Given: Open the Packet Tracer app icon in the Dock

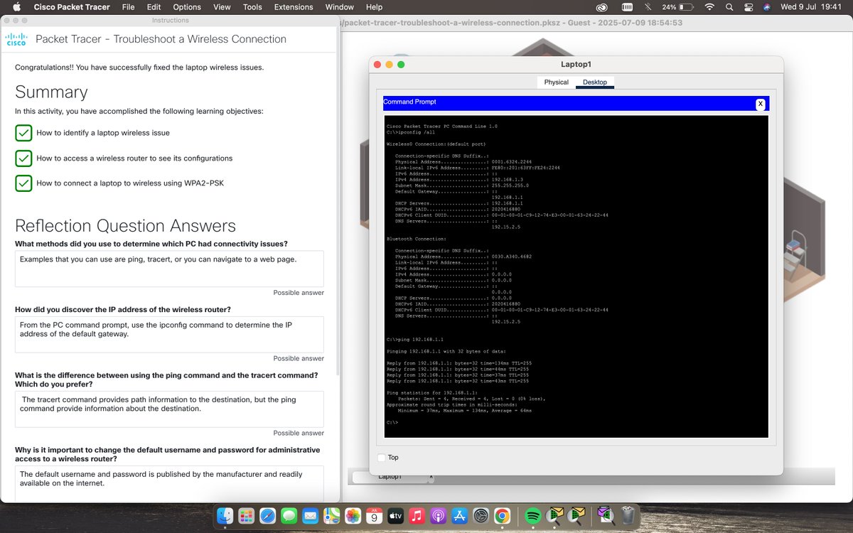Looking at the screenshot, I should click(554, 516).
